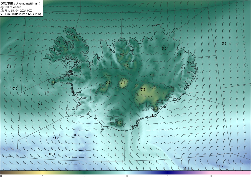Click the 5.8 value over the western sea
Screen dimensions: 251x178
pos(10,49)
